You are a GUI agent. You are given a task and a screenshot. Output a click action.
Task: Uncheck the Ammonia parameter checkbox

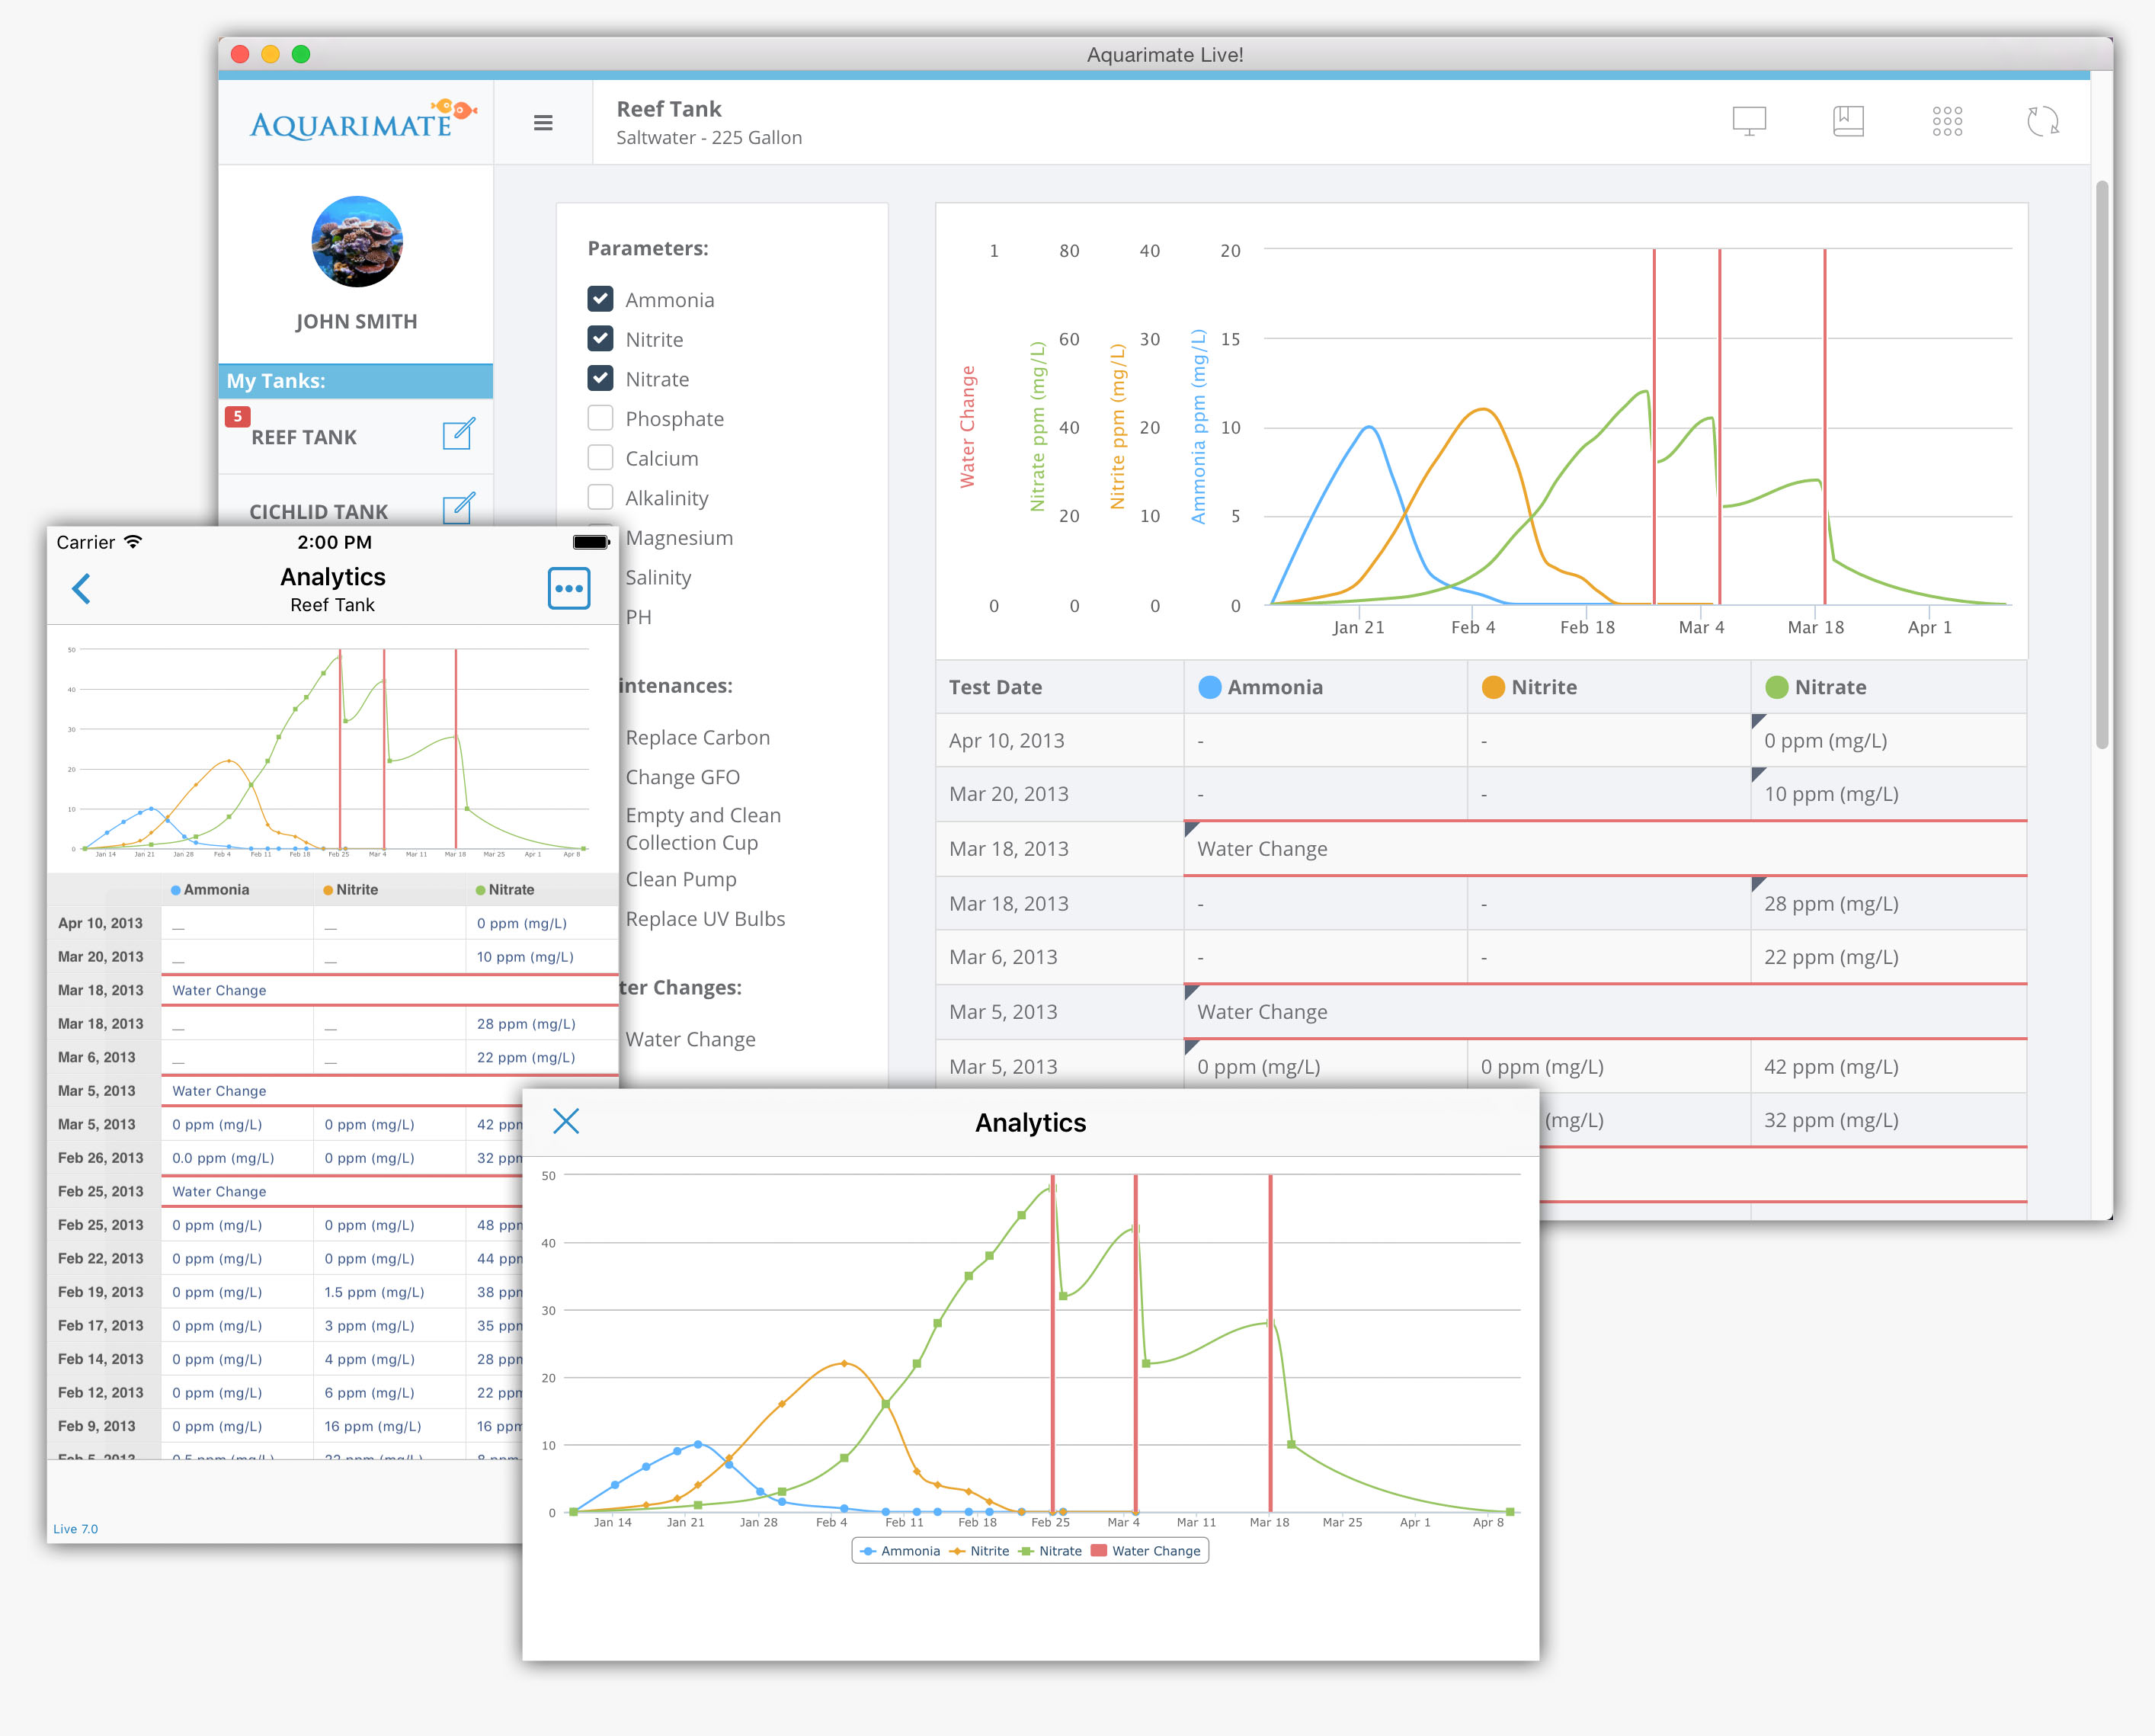[600, 299]
